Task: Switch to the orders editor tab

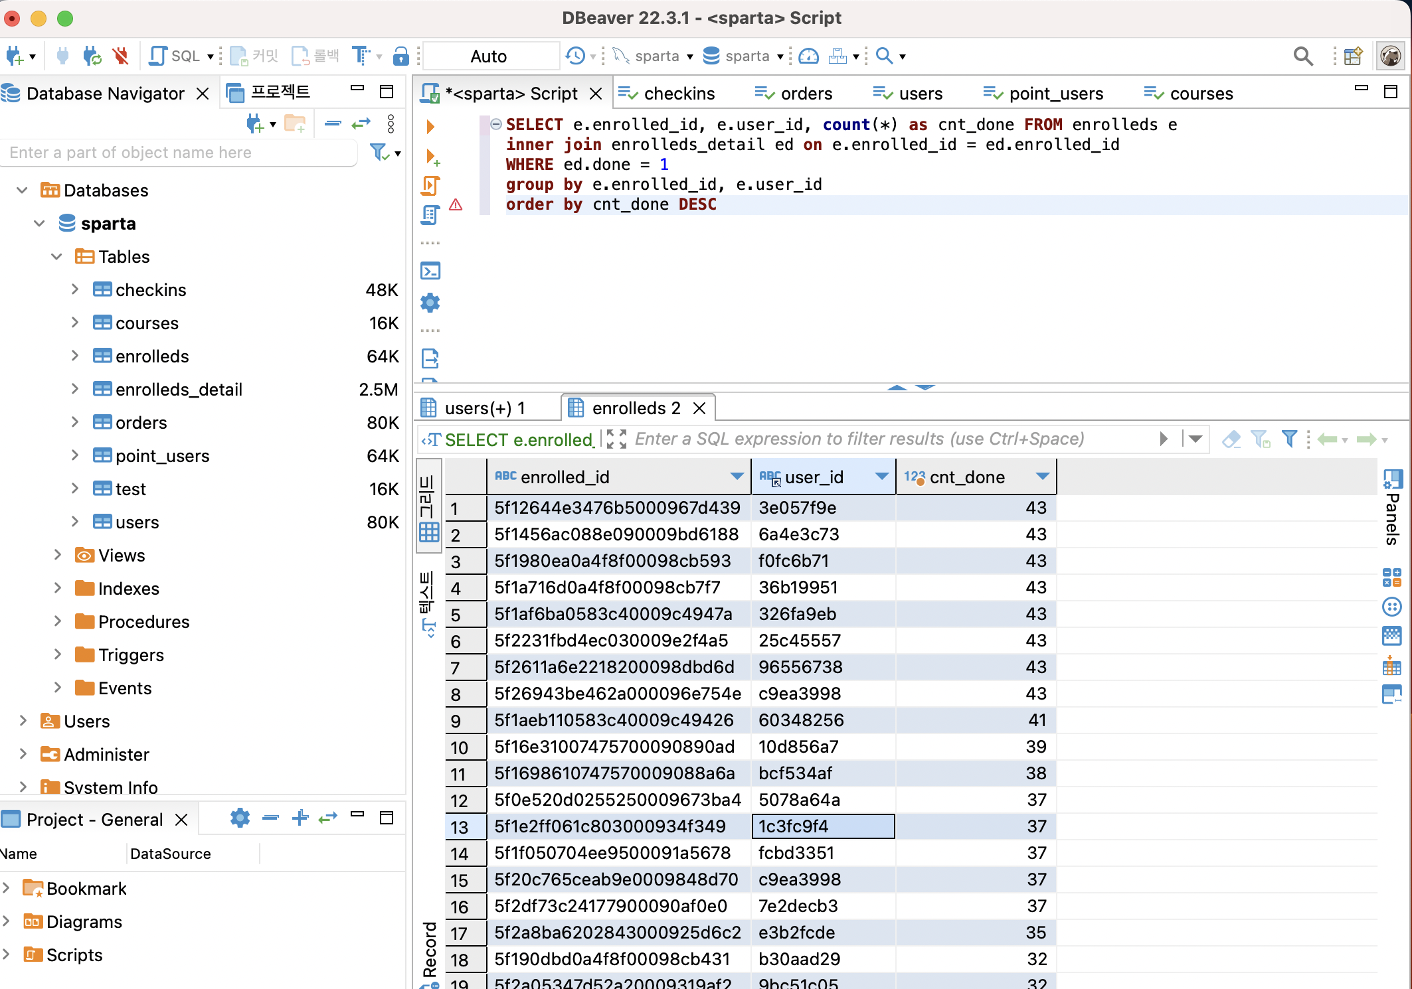Action: [x=794, y=94]
